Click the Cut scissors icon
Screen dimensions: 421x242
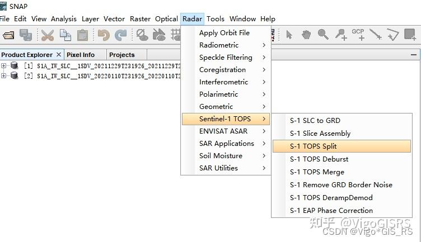(48, 35)
